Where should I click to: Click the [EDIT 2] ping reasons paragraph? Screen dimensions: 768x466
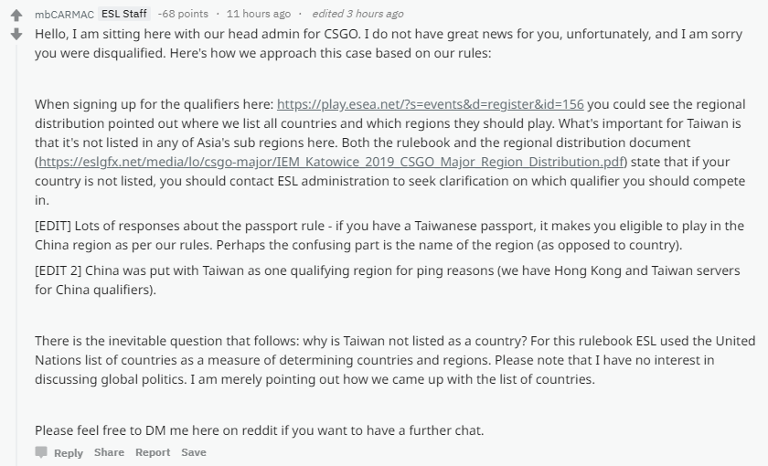tap(388, 280)
